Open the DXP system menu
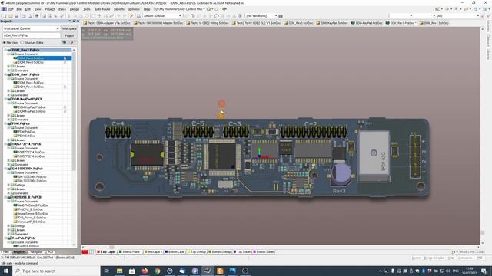This screenshot has width=492, height=276. [8, 9]
